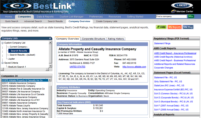Go to the Home menu tab
This screenshot has height=118, width=201.
click(x=9, y=17)
